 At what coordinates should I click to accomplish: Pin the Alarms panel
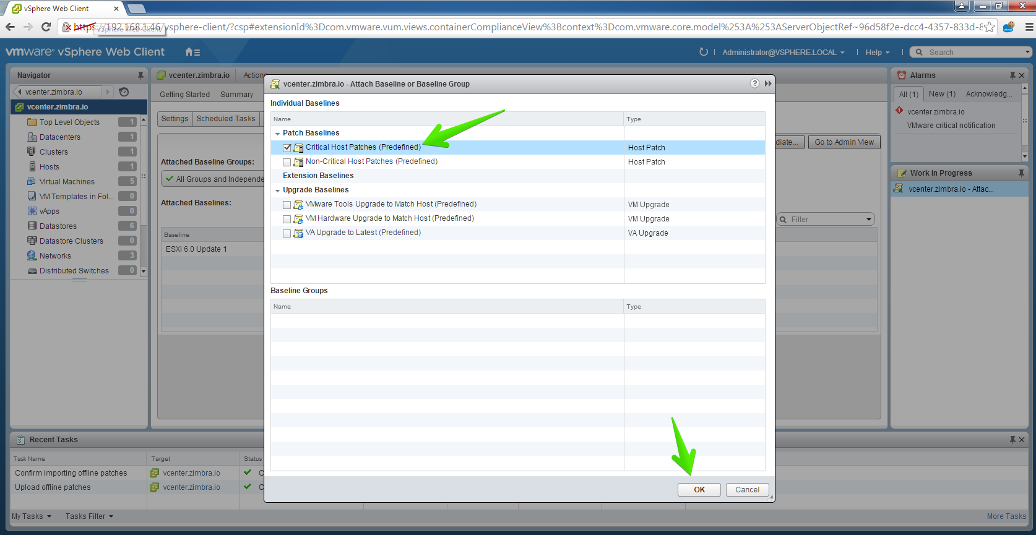1012,75
